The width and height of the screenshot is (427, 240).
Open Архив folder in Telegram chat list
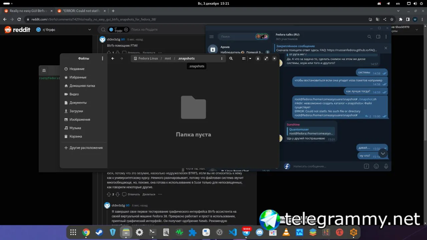pos(239,49)
